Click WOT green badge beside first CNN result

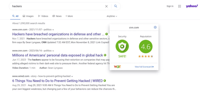pyautogui.click(x=107, y=34)
